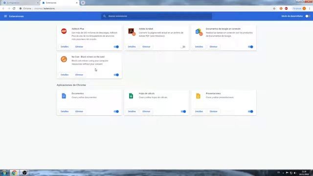Close the Extensiones browser tab
Viewport: 313px width, 176px height.
pyautogui.click(x=77, y=3)
